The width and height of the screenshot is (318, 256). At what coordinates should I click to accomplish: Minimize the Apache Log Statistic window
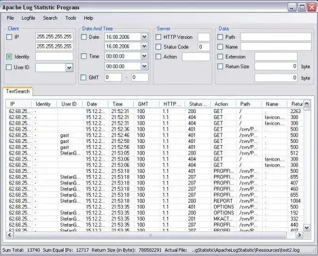pos(292,7)
